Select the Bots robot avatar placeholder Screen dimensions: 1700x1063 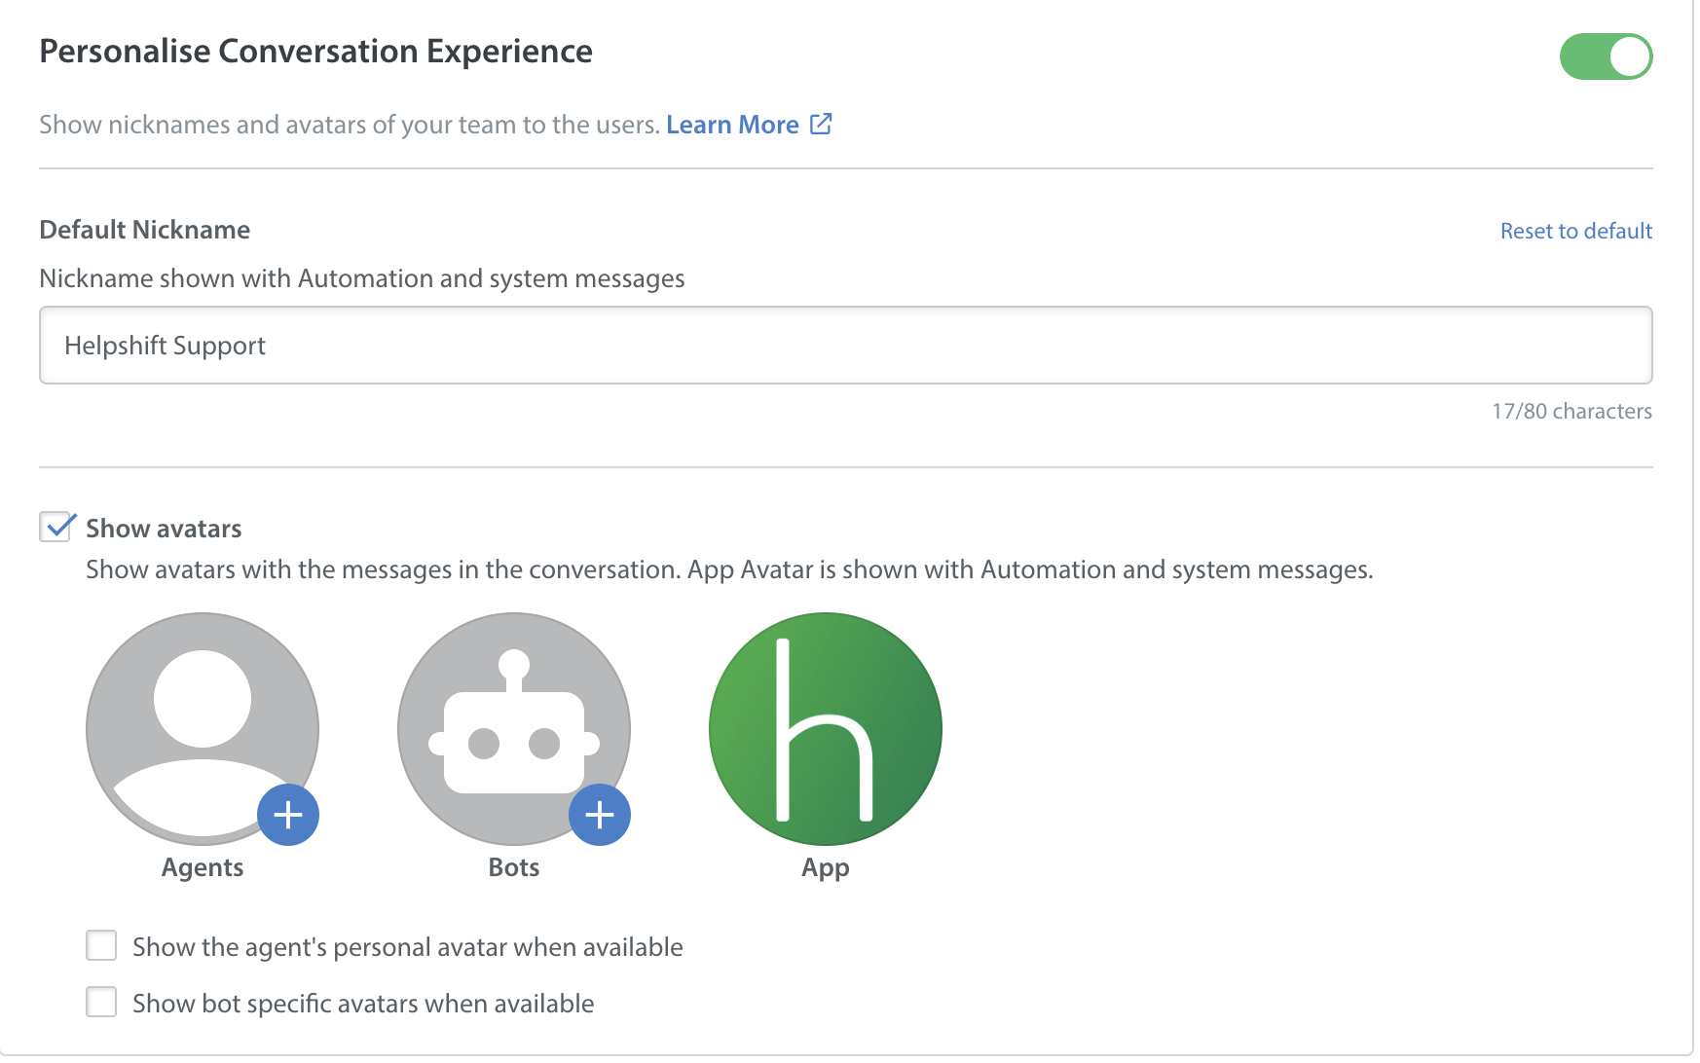click(513, 728)
